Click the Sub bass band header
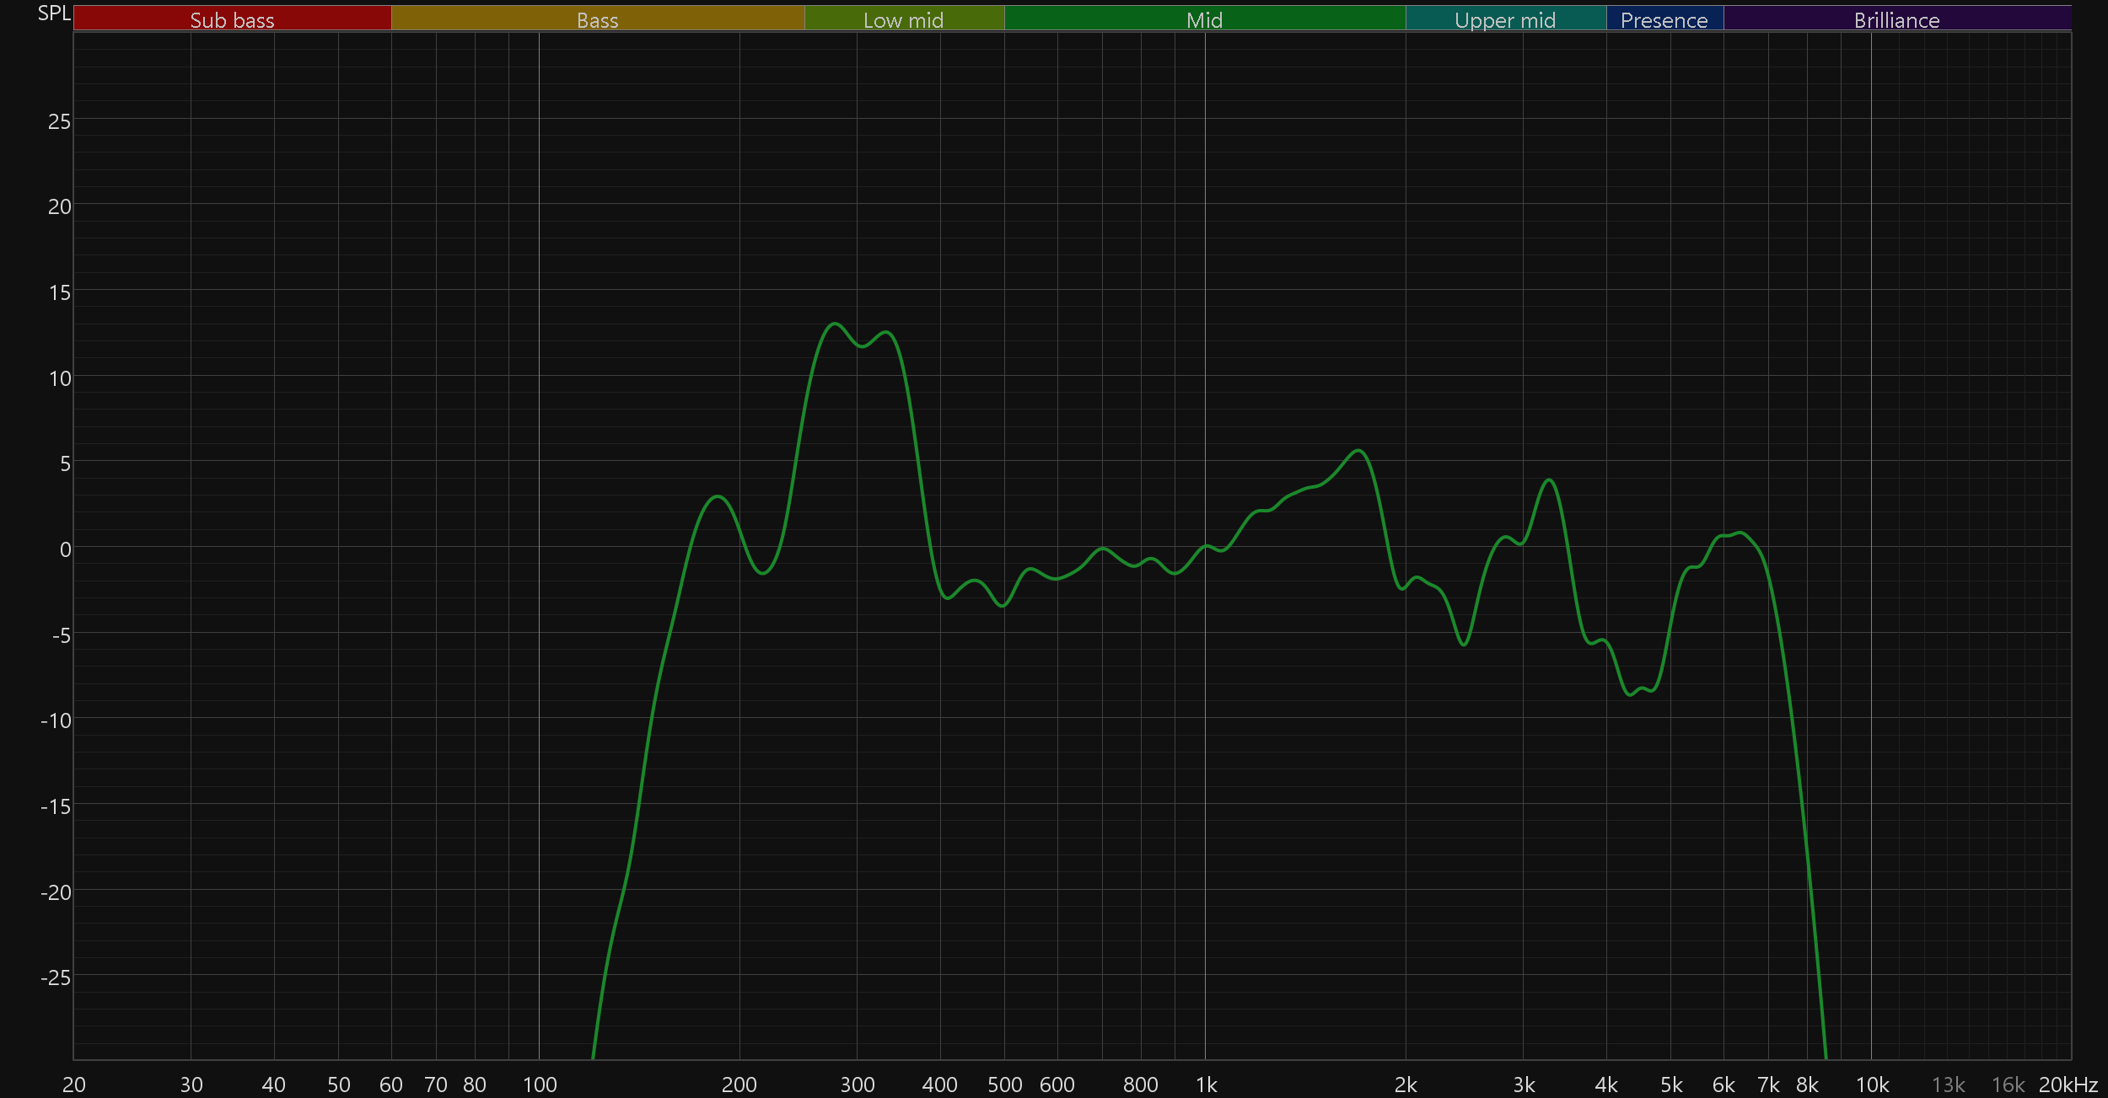 (x=232, y=19)
